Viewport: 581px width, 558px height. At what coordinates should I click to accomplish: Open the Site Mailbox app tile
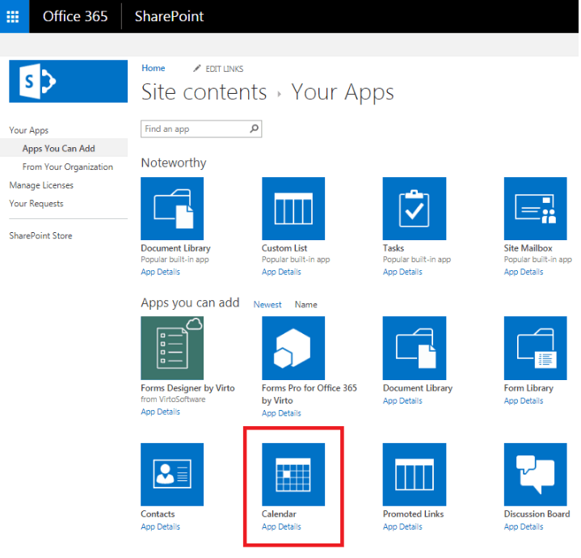pyautogui.click(x=536, y=209)
